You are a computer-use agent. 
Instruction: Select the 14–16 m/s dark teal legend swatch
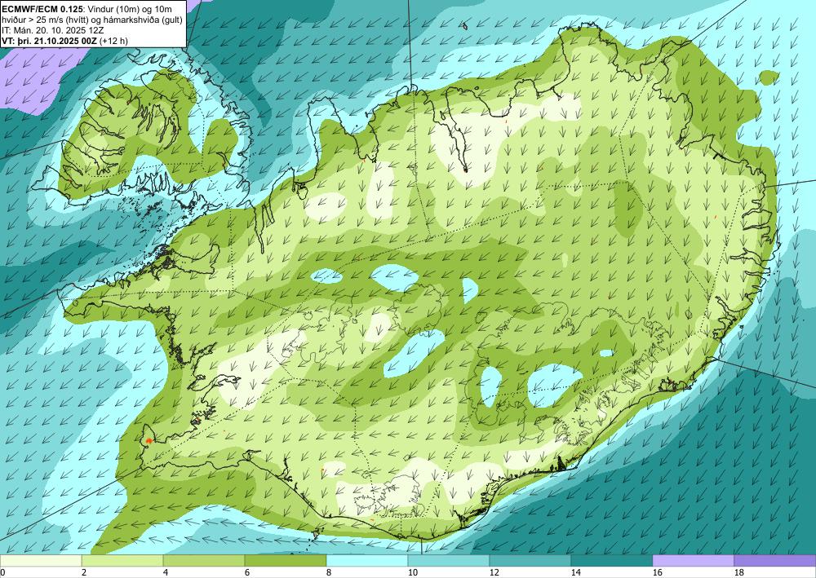[612, 561]
